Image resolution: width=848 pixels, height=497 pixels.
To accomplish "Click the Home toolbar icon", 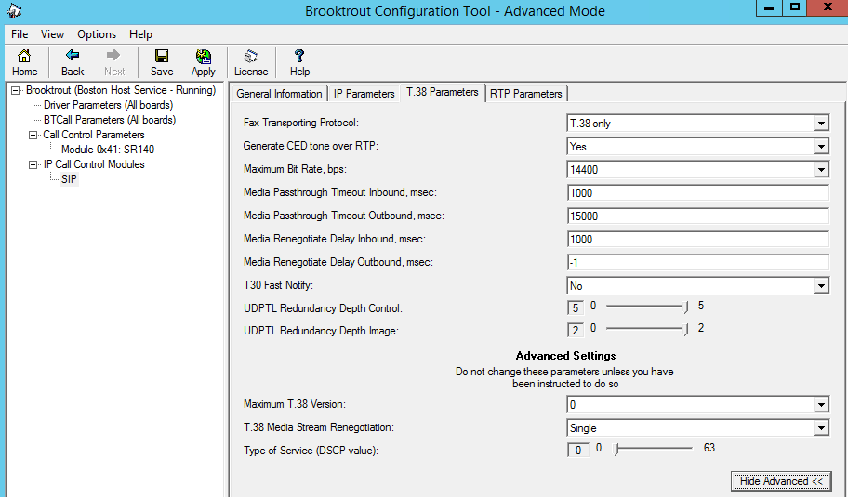I will (24, 62).
